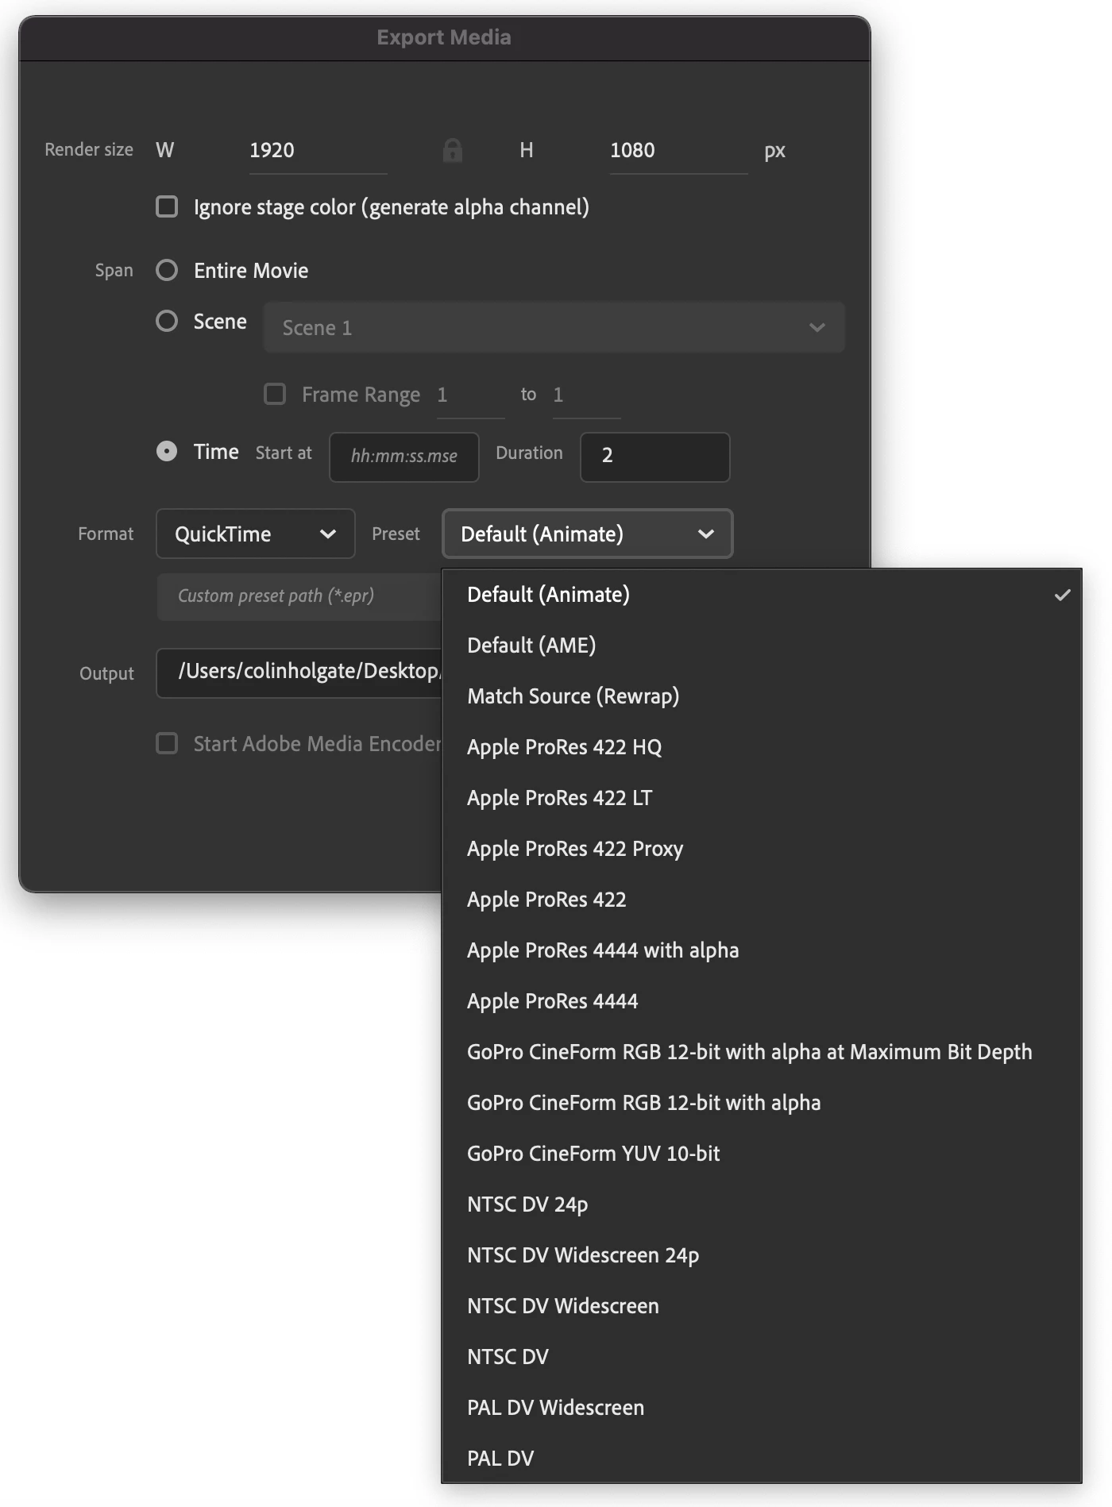Choose Default (AME) preset
Viewport: 1112px width, 1507px height.
[762, 646]
